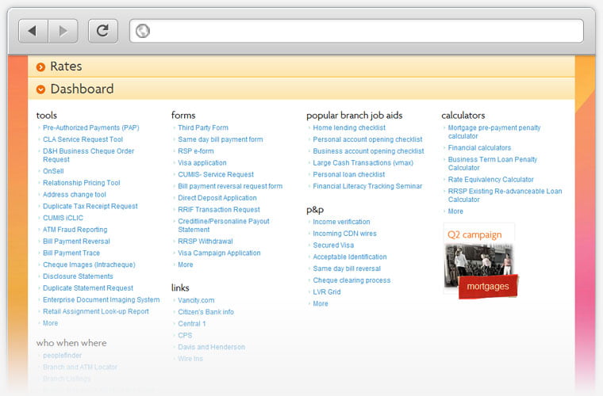603x396 pixels.
Task: Open Bill payment reversal request form
Action: click(230, 186)
